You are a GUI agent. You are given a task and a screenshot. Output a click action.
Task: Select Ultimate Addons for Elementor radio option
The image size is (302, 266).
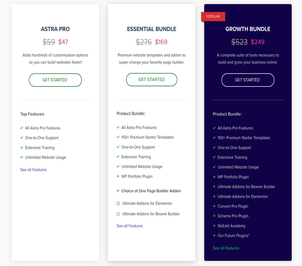coord(118,203)
